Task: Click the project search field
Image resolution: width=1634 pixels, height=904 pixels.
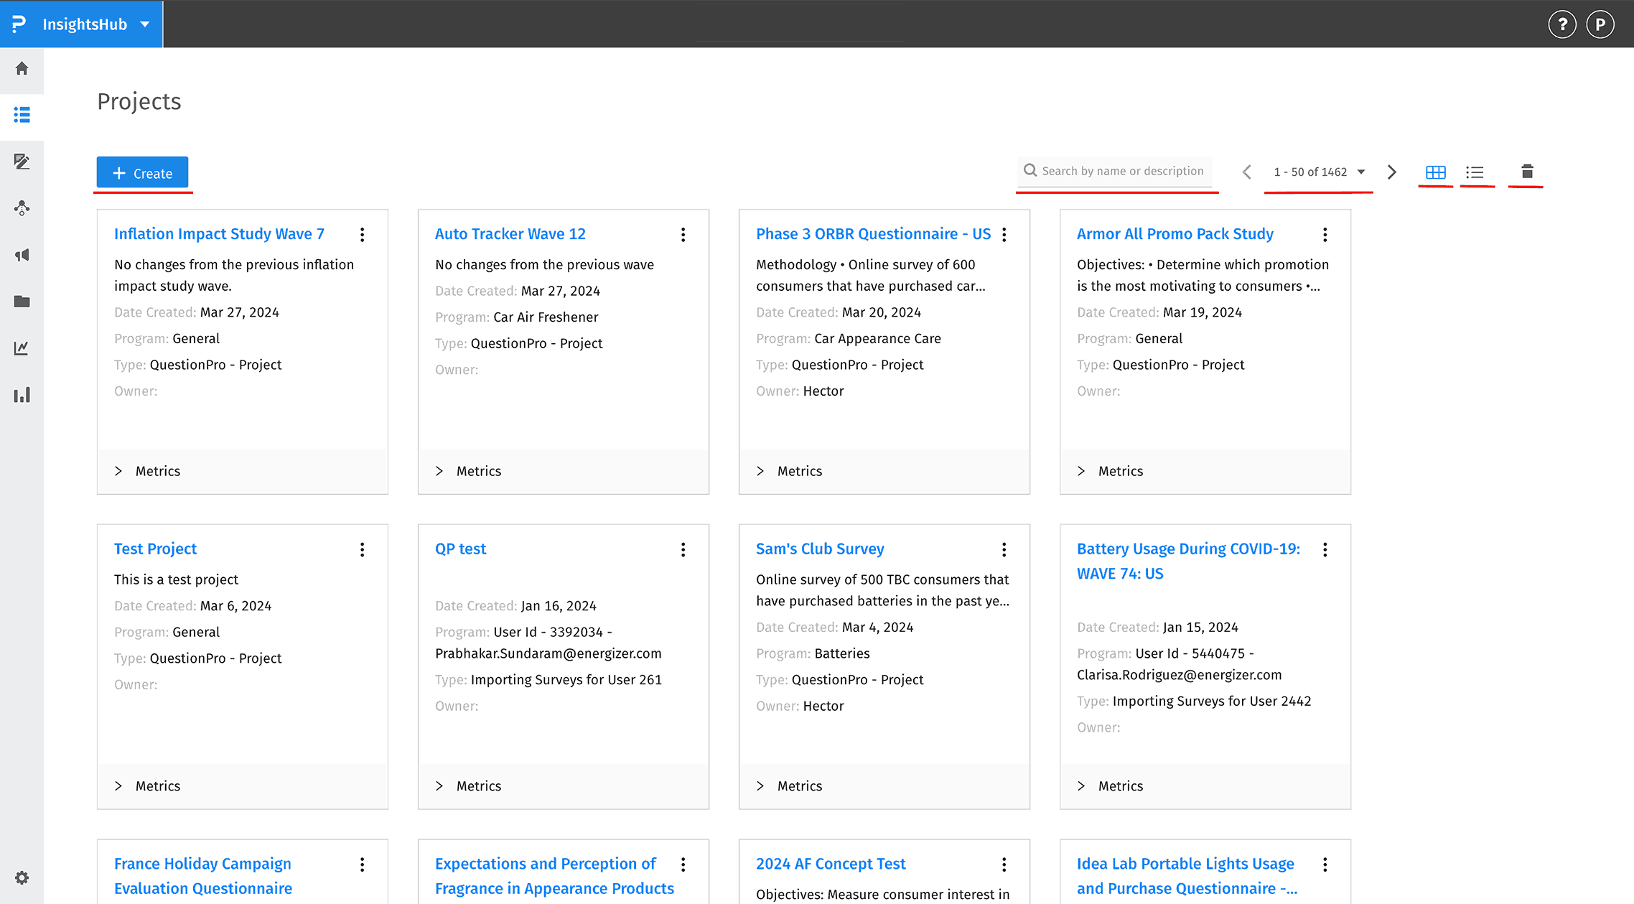Action: click(x=1121, y=172)
